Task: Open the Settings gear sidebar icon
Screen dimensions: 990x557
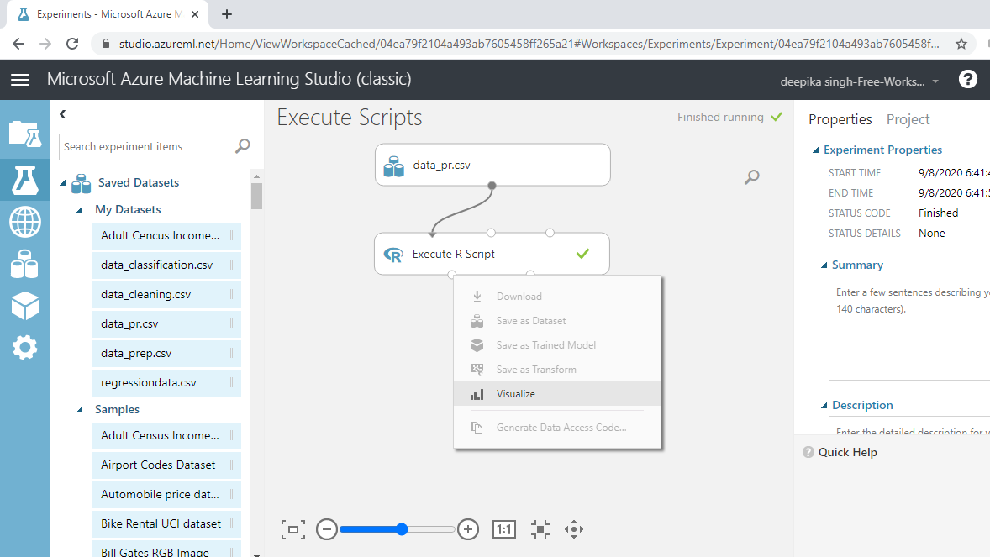Action: [25, 347]
